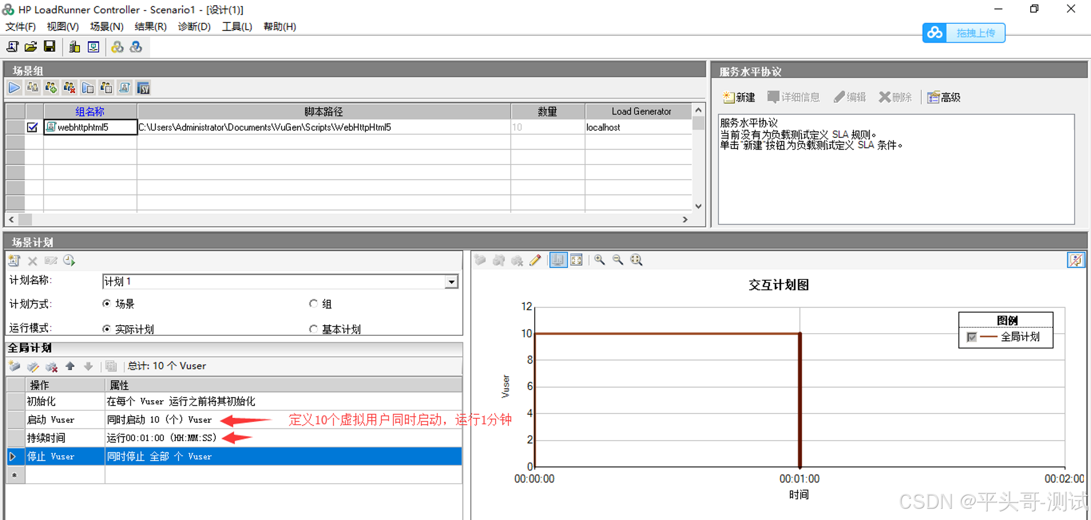1091x520 pixels.
Task: Zoom out on the interactive schedule graph
Action: [x=618, y=260]
